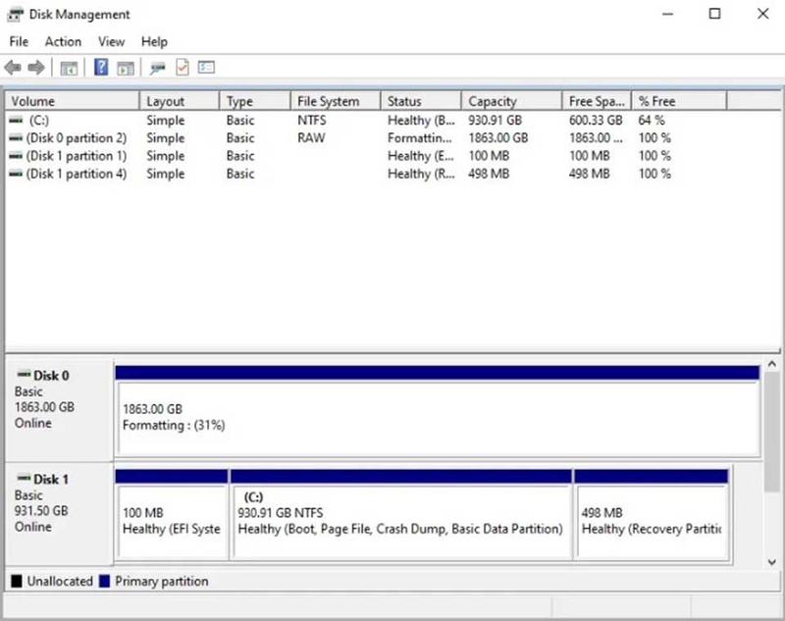Click Disk 0 partition 2 drive icon
The width and height of the screenshot is (785, 621).
[16, 137]
